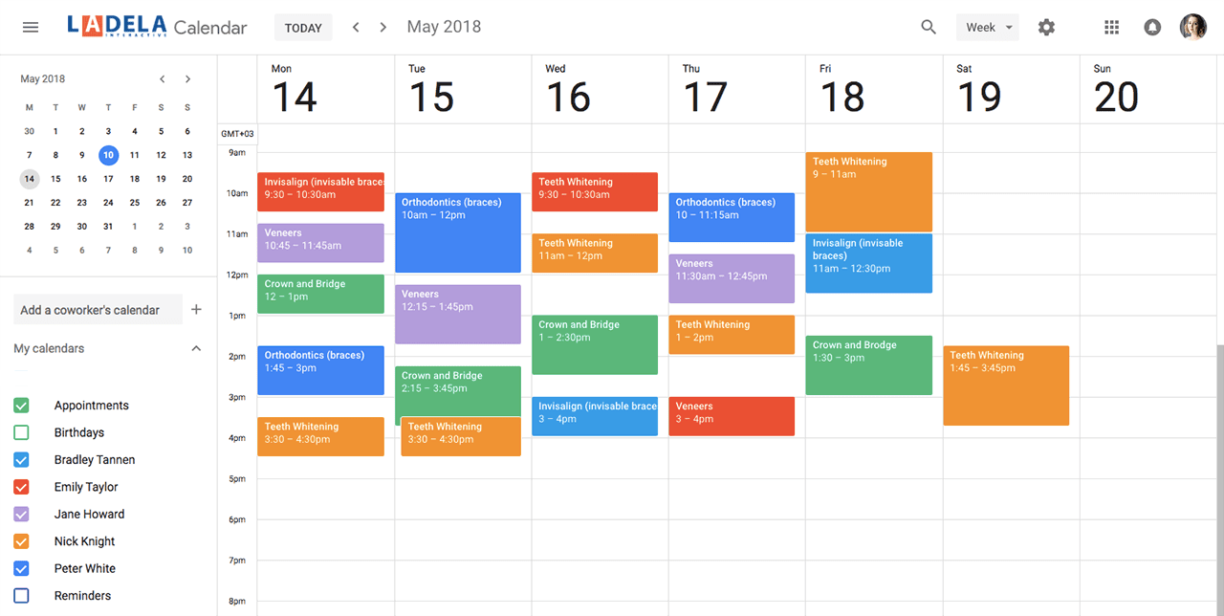The image size is (1224, 616).
Task: Open Monday Invisalign 9:30 event
Action: (320, 191)
